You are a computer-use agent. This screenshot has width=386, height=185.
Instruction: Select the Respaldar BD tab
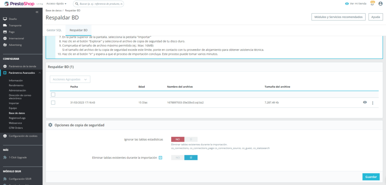coord(78,30)
